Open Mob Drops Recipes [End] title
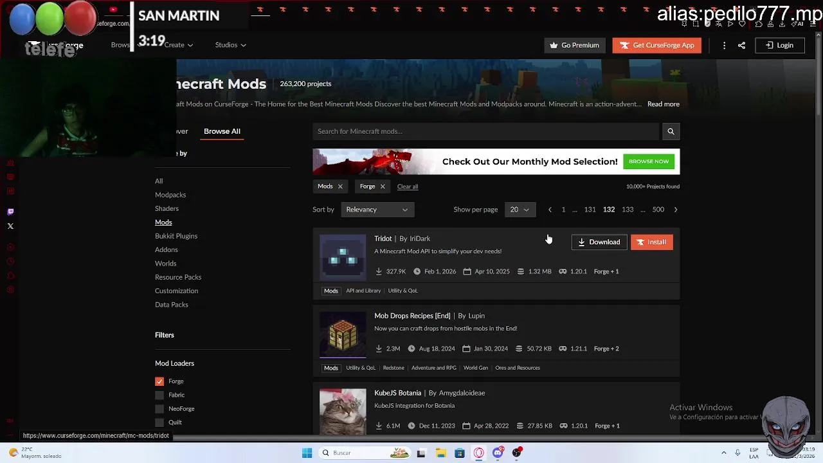This screenshot has width=823, height=463. point(412,316)
